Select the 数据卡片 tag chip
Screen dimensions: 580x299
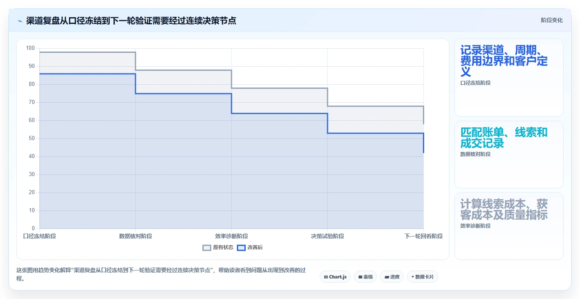click(422, 277)
